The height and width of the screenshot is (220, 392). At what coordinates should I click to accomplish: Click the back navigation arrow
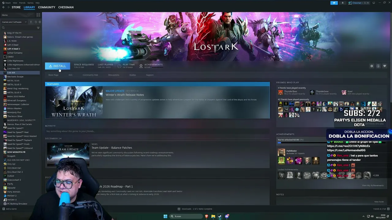(x=3, y=7)
